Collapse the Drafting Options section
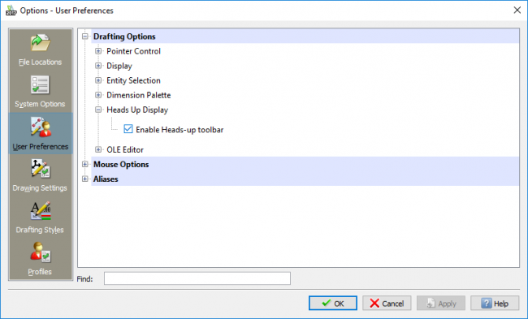Viewport: 528px width, 319px height. click(85, 37)
